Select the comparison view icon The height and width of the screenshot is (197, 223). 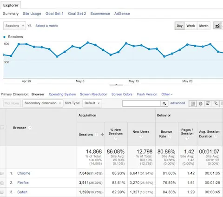pyautogui.click(x=216, y=103)
